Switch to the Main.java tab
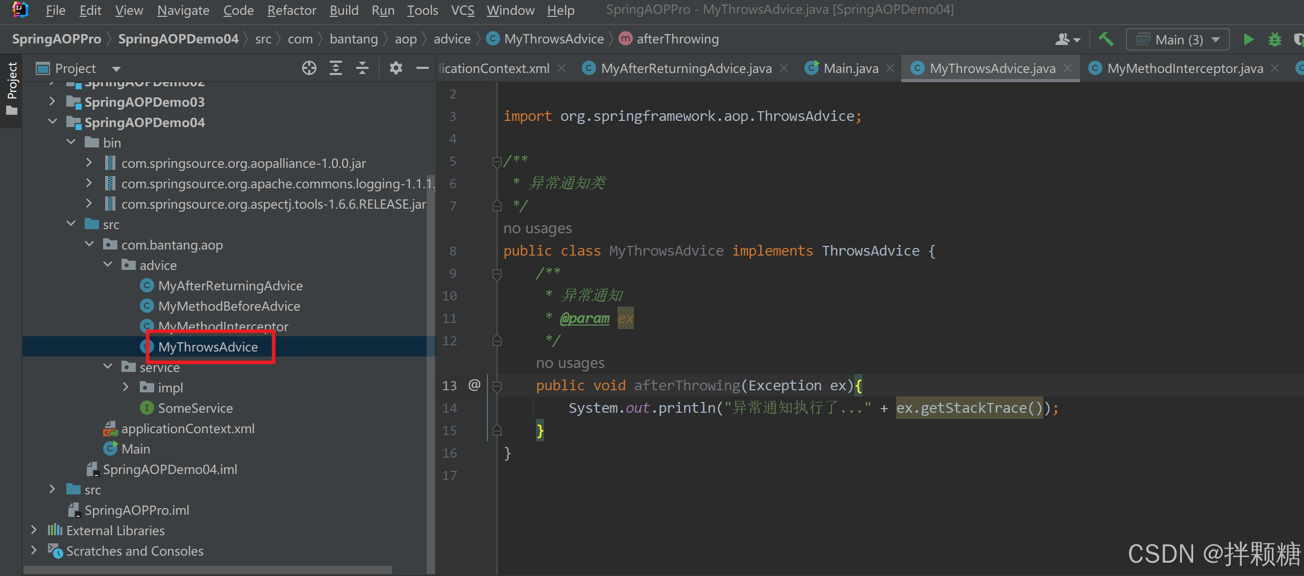1304x576 pixels. 850,68
